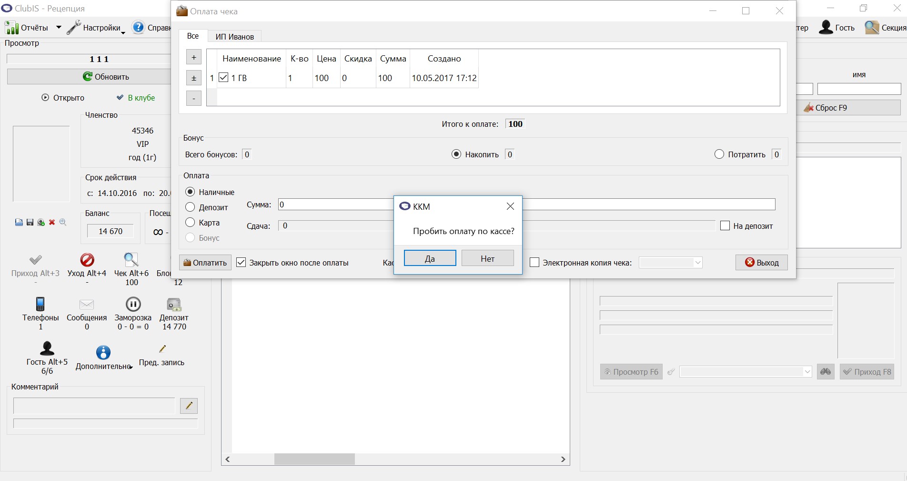Click the minus remove row button

click(194, 98)
